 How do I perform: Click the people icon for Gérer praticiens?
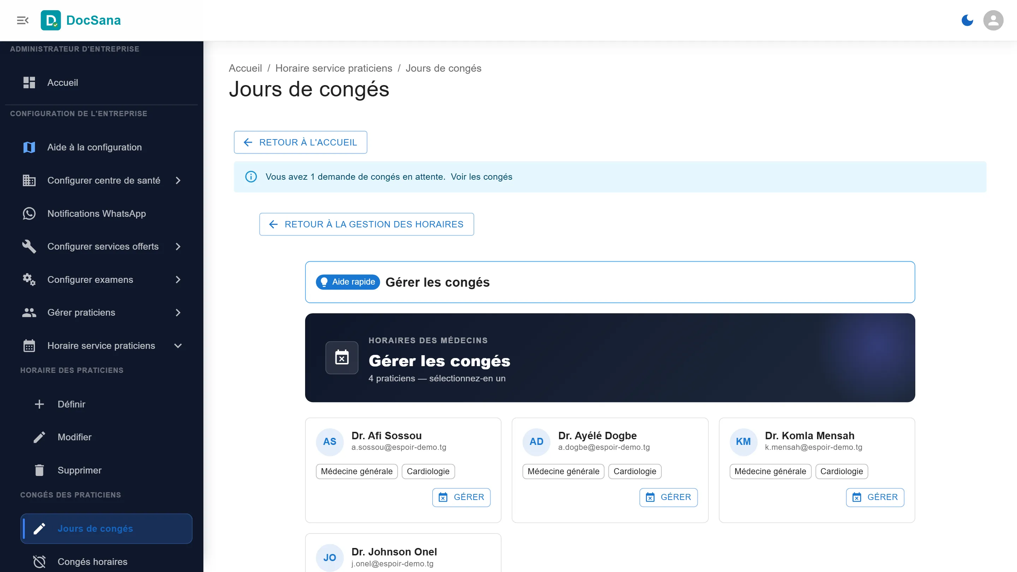point(29,312)
